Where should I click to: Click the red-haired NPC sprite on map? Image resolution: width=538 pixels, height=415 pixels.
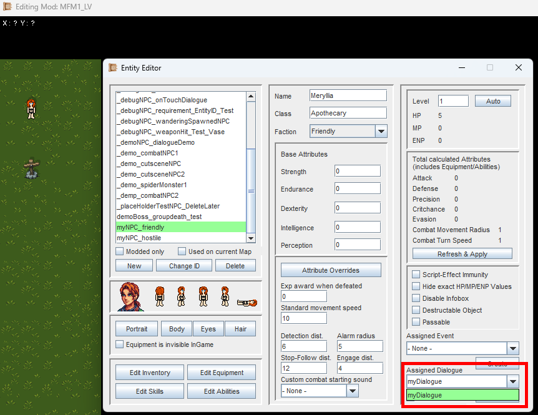coord(31,109)
